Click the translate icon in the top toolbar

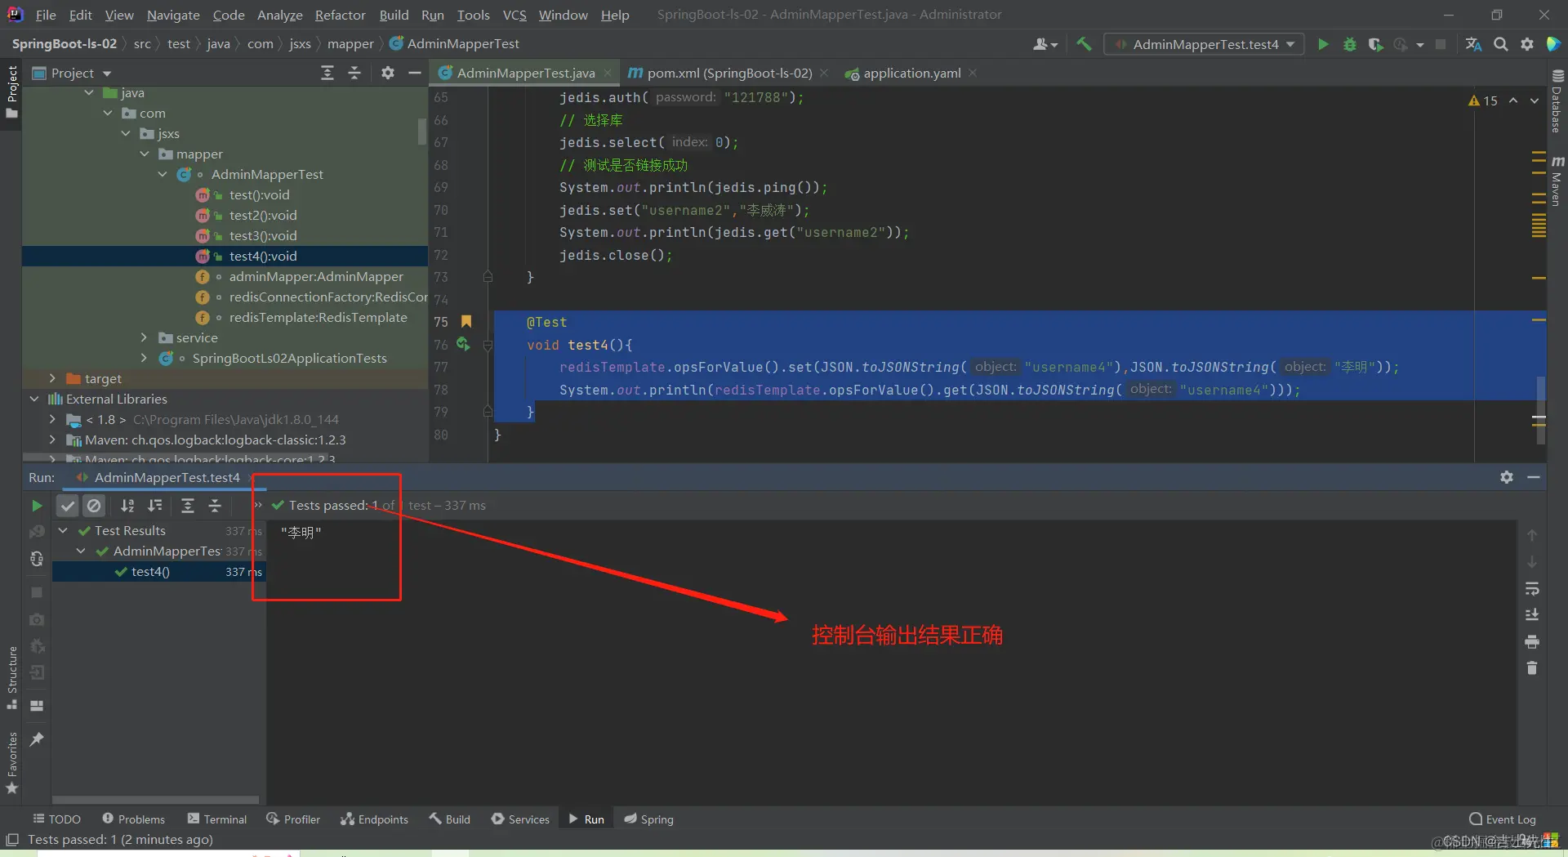tap(1473, 44)
